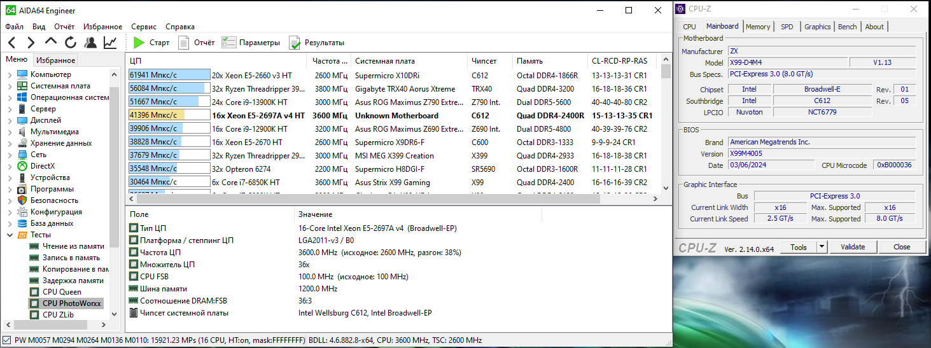Click the CPU-Z Validate button
The width and height of the screenshot is (931, 348).
coord(852,247)
